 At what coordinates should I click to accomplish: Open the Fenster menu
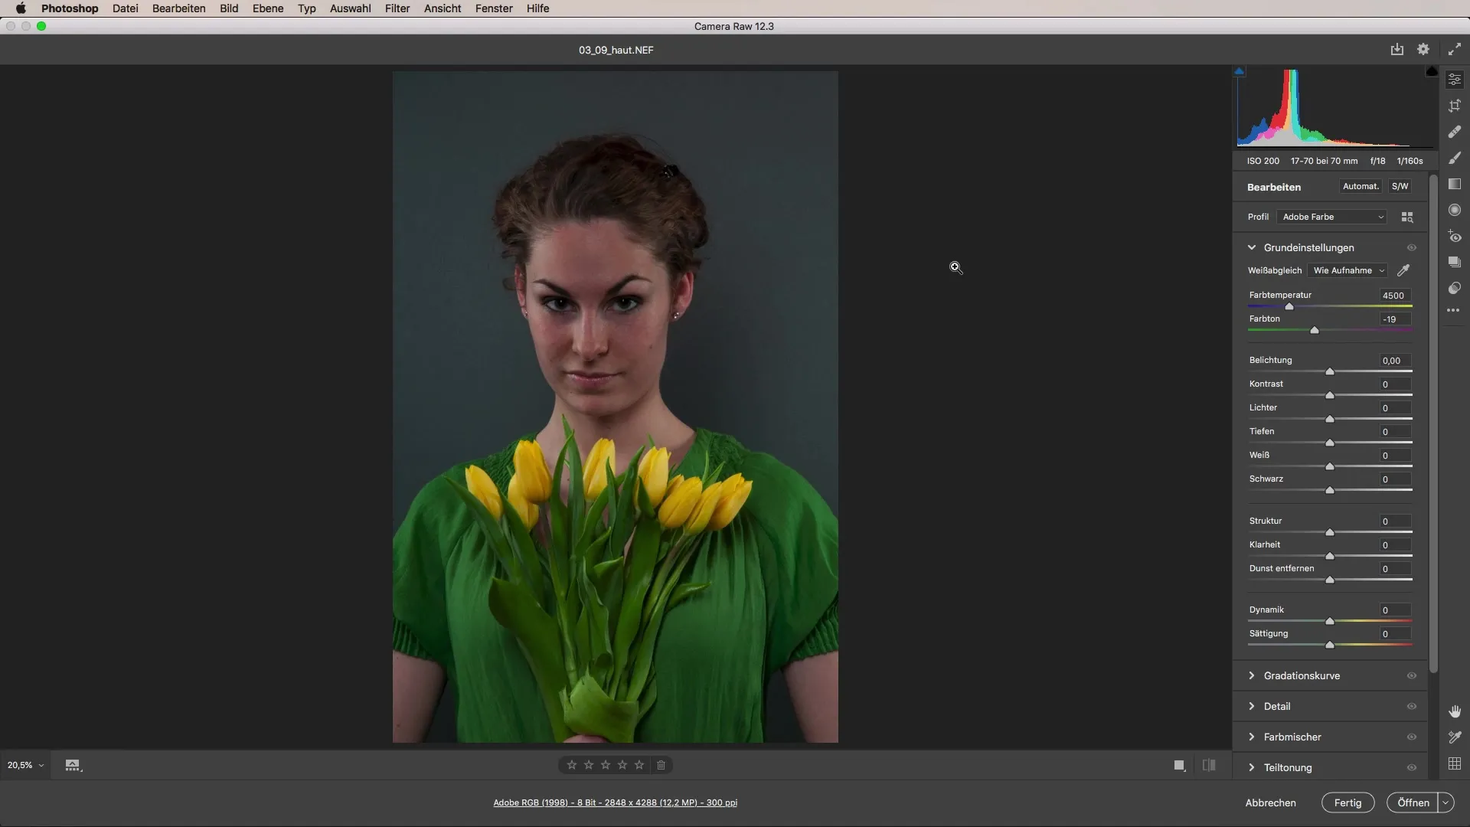coord(494,8)
